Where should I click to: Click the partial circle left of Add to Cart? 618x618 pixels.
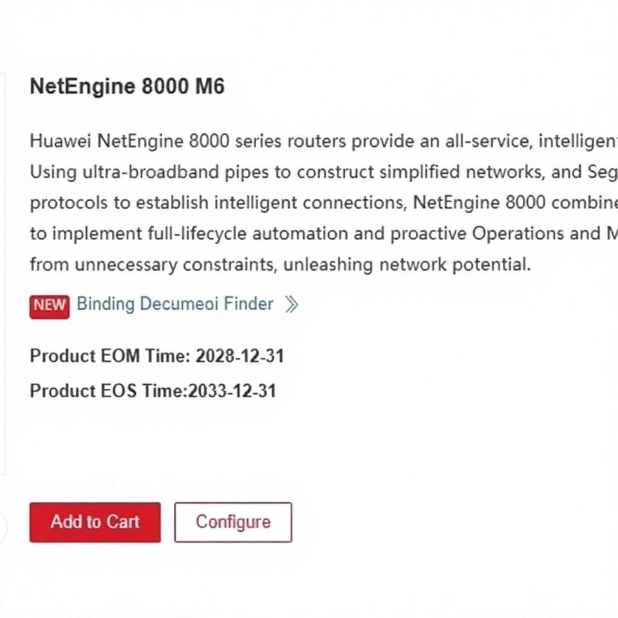[3, 528]
